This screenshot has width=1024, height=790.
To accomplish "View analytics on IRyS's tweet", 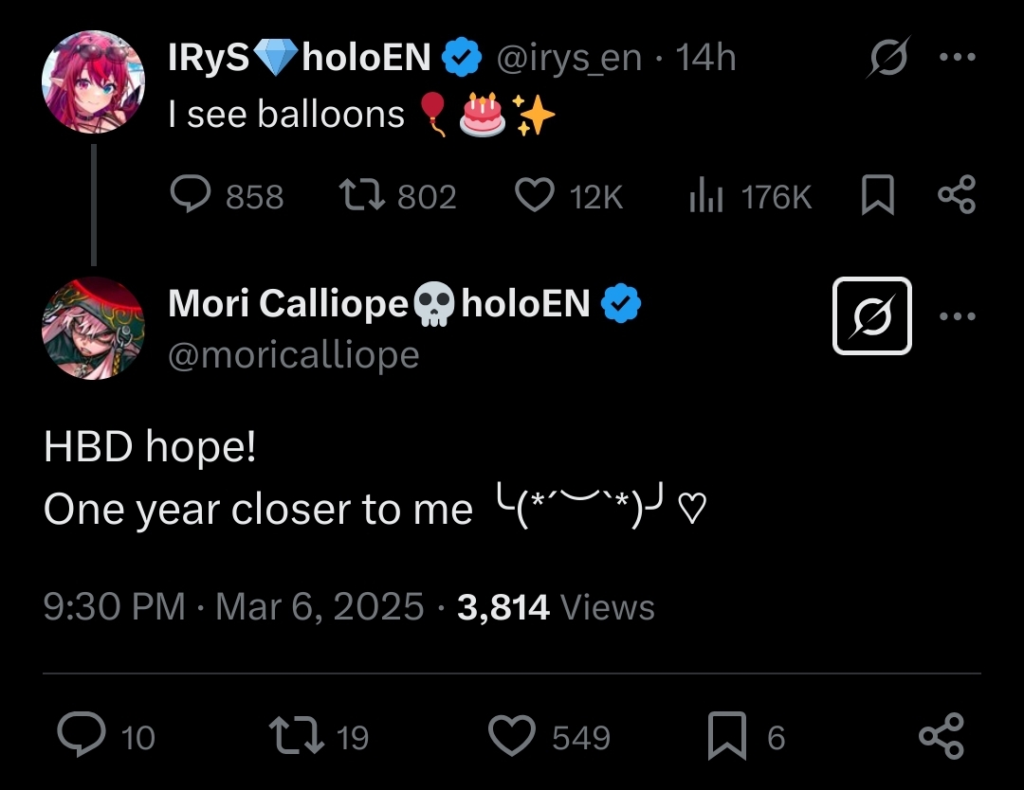I will click(705, 195).
